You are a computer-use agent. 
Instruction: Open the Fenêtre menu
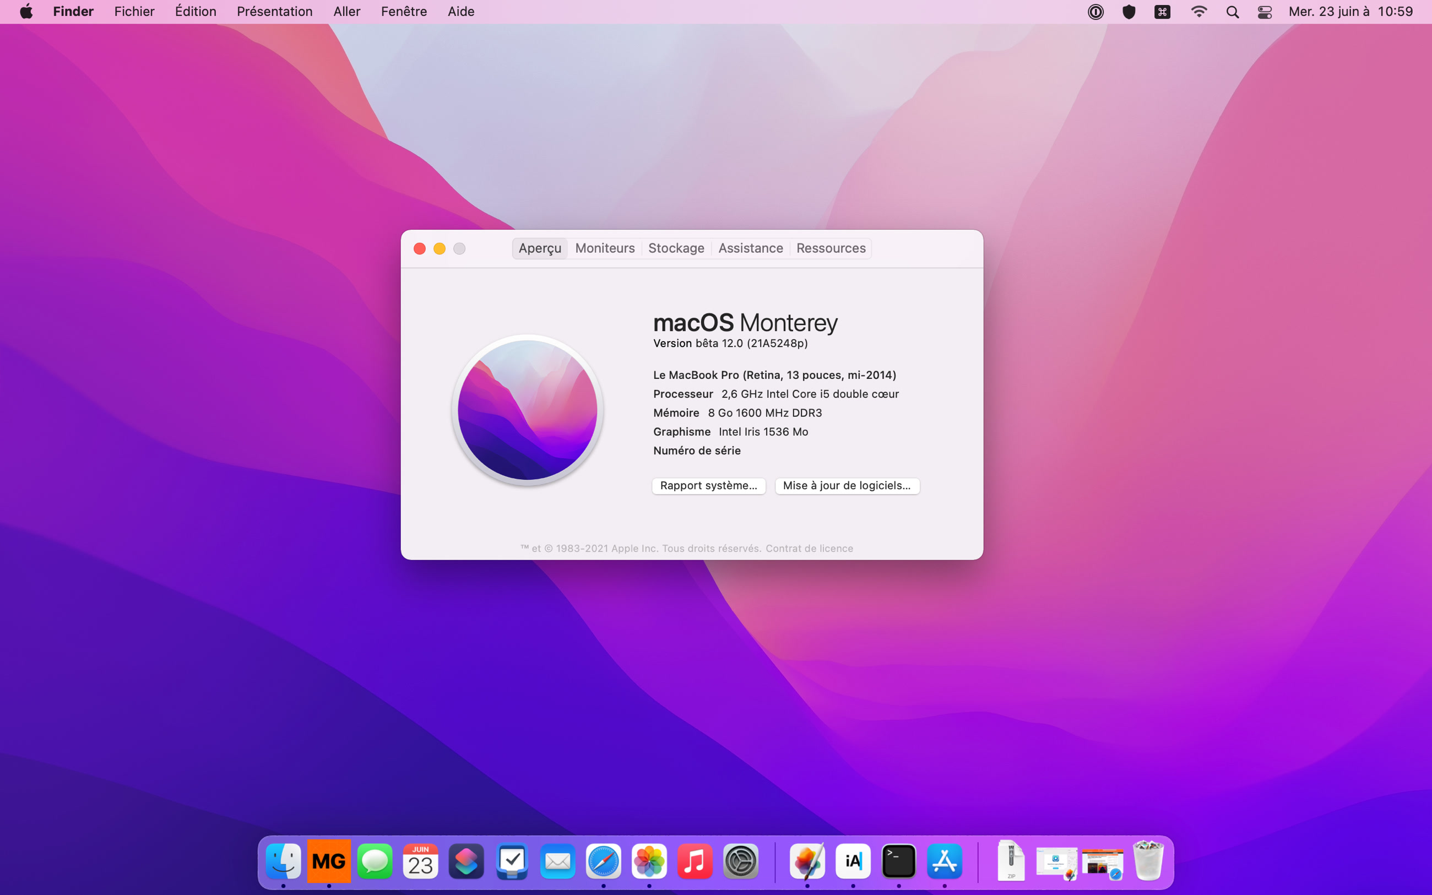pyautogui.click(x=404, y=11)
